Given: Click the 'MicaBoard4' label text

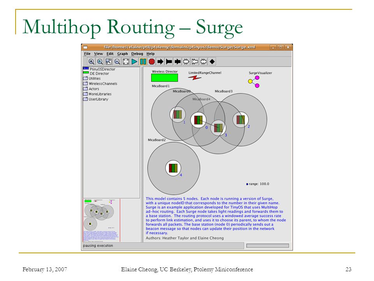Looking at the screenshot, I should point(201,99).
